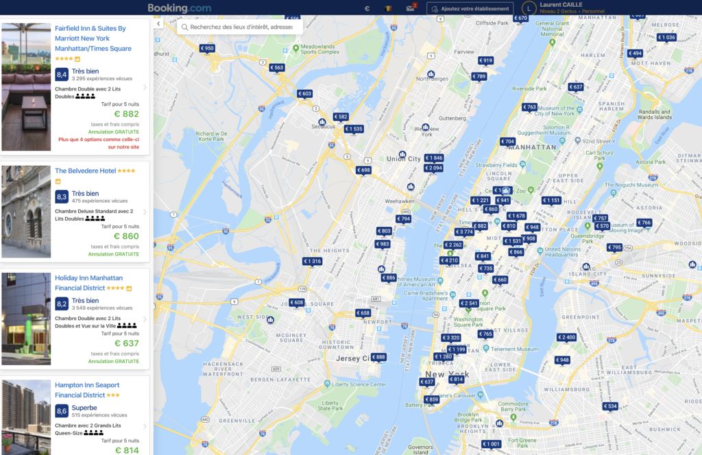The image size is (702, 455).
Task: Open the language flag selector
Action: pyautogui.click(x=388, y=8)
